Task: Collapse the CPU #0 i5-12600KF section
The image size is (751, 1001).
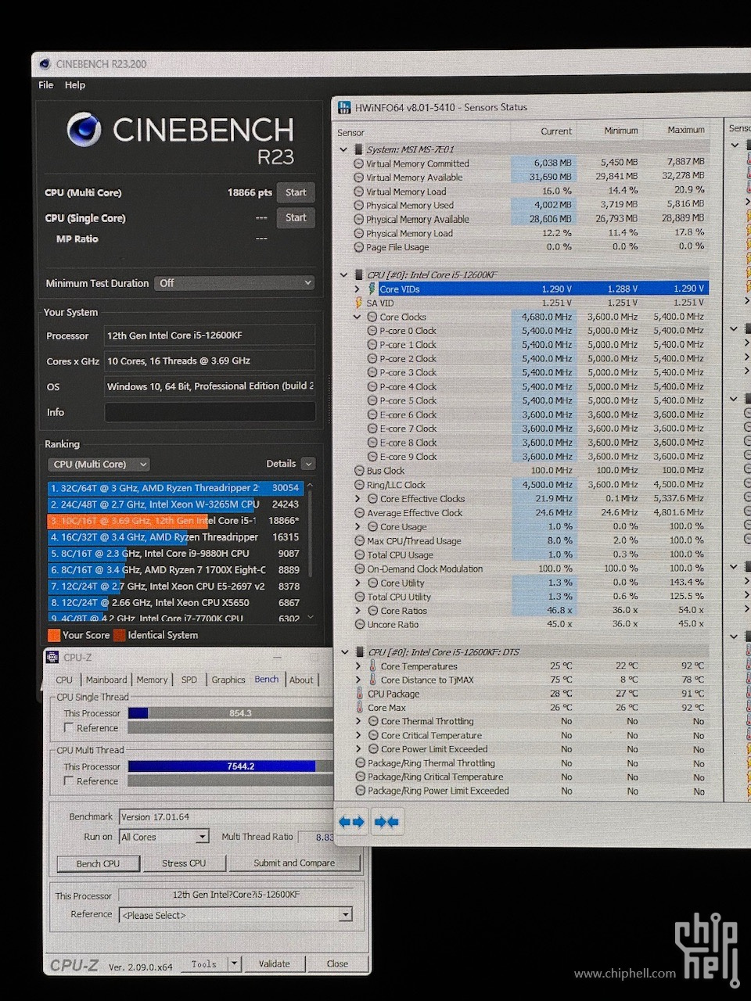Action: click(343, 274)
